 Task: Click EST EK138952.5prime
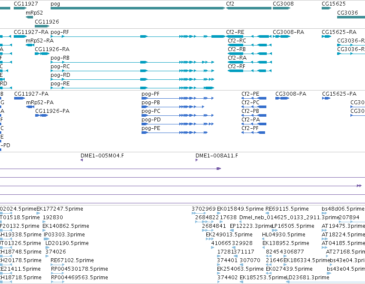264,248
